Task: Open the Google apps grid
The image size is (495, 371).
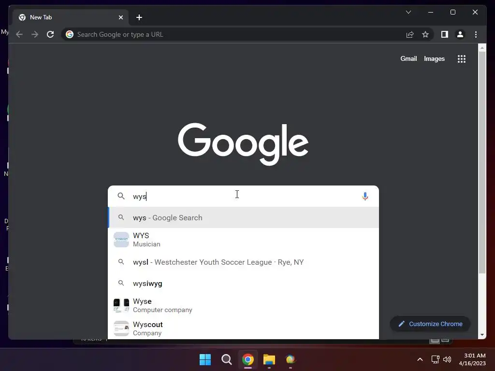Action: 462,58
